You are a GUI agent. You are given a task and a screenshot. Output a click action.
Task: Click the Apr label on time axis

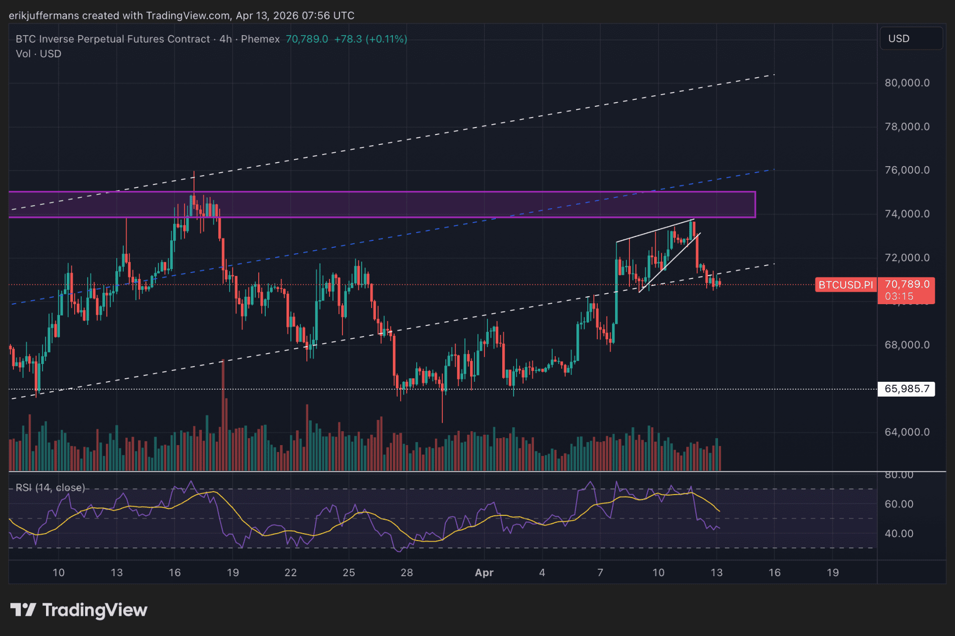483,573
